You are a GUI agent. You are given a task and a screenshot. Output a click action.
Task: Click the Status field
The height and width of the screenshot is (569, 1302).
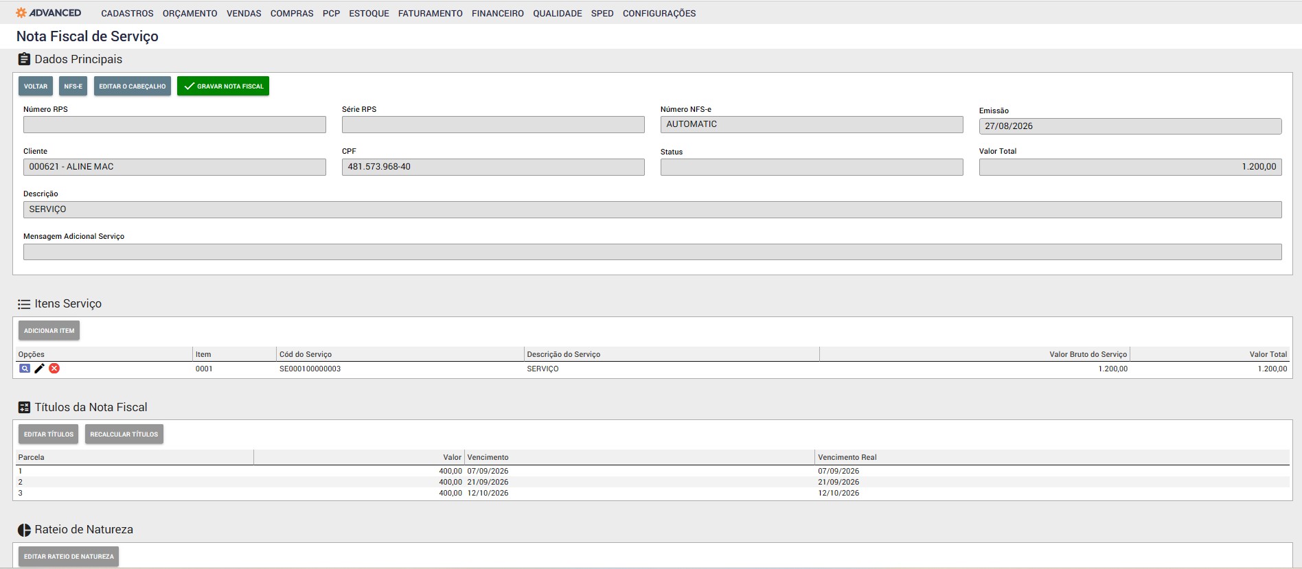[x=812, y=167]
